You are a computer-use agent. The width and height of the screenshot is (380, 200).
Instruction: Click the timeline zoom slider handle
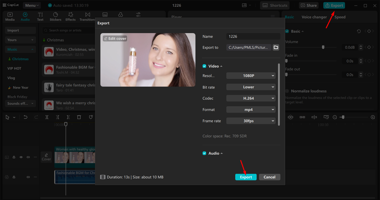pyautogui.click(x=343, y=117)
